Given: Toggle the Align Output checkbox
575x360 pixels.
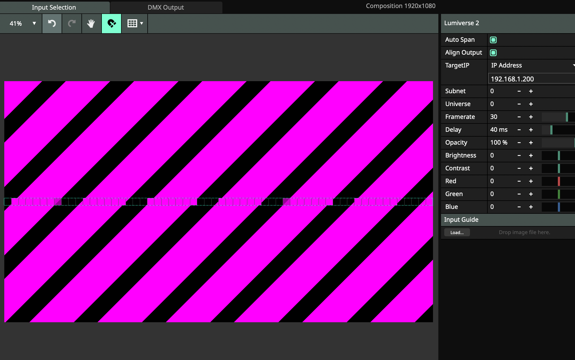Looking at the screenshot, I should (493, 53).
